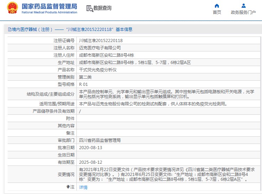Click the expiry date 2025-08-12
The width and height of the screenshot is (262, 194).
coord(91,162)
